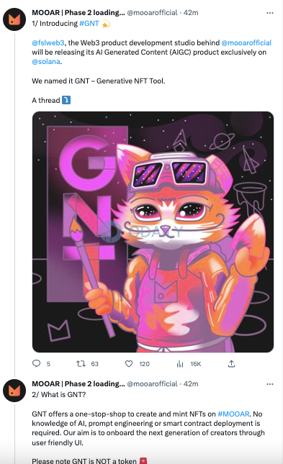Image resolution: width=283 pixels, height=464 pixels.
Task: Enlarge the GNT cat artwork image
Action: click(153, 232)
